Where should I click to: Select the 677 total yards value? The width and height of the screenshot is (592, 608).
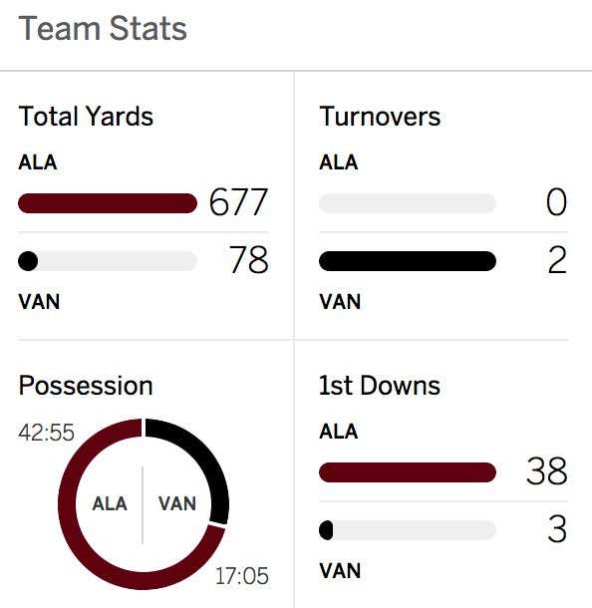click(238, 201)
